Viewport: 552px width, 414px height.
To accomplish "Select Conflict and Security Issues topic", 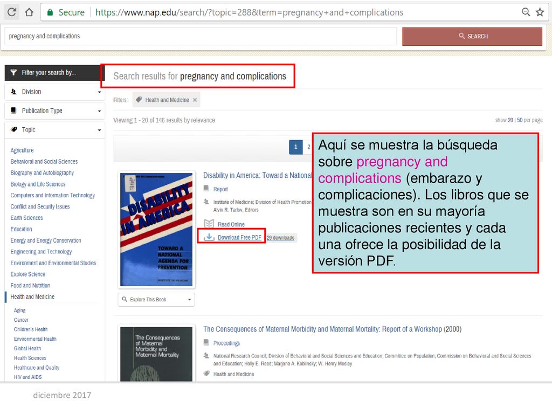I will point(40,206).
